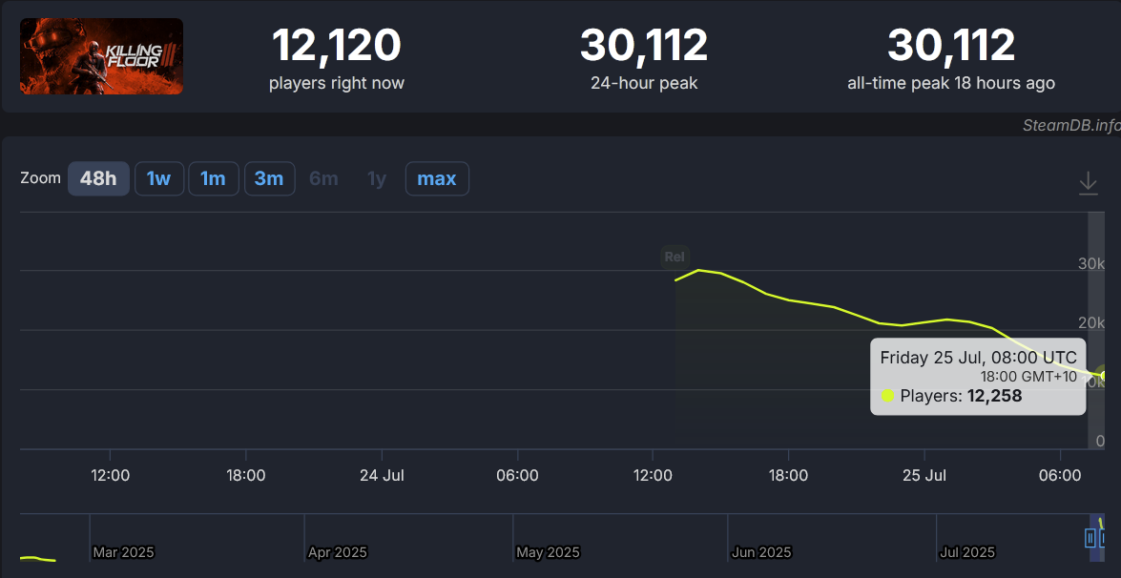This screenshot has height=578, width=1121.
Task: Select the 3m zoom range
Action: point(270,178)
